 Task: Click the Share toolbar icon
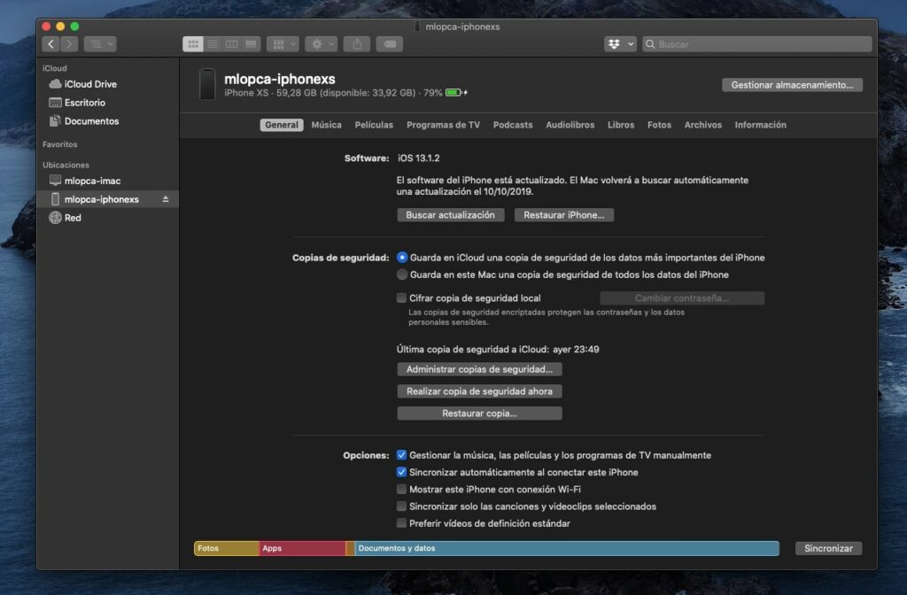tap(357, 44)
